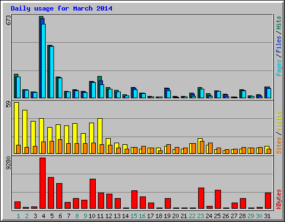Select the yellow visits bar for day 1

16,128
